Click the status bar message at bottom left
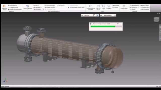This screenshot has width=161, height=90. (5, 86)
